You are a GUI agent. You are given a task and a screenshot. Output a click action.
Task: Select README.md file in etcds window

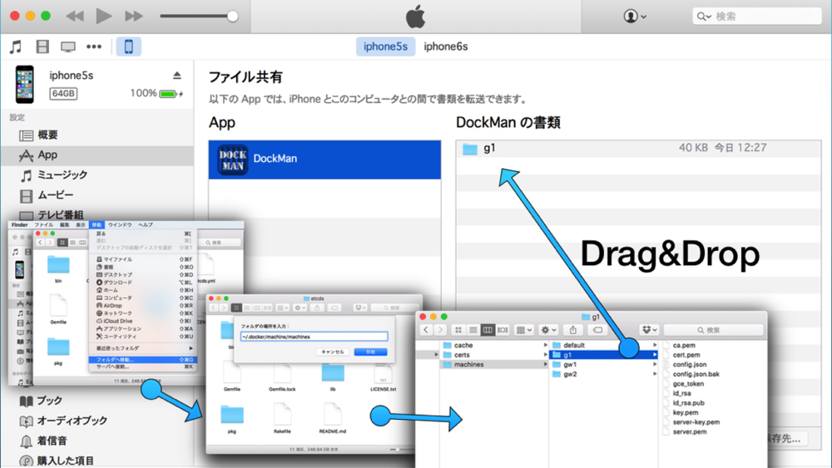click(x=333, y=419)
